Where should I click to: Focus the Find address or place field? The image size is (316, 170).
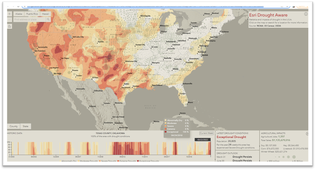click(29, 20)
